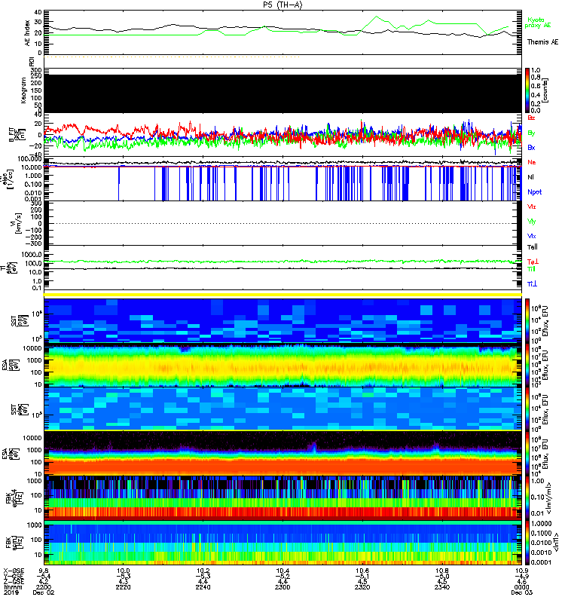Click the black Keogram panel
565x603 pixels.
coord(282,93)
